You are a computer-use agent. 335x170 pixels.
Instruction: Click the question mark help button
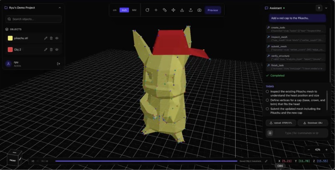coord(319,8)
